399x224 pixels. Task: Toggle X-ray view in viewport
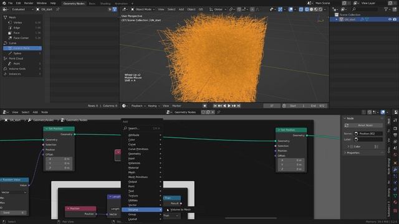point(301,9)
